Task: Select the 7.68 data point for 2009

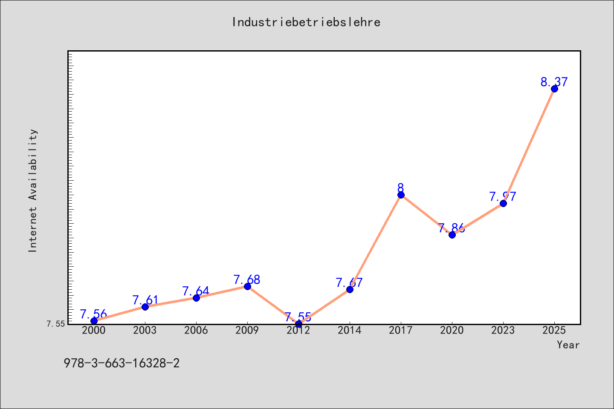Action: [247, 286]
